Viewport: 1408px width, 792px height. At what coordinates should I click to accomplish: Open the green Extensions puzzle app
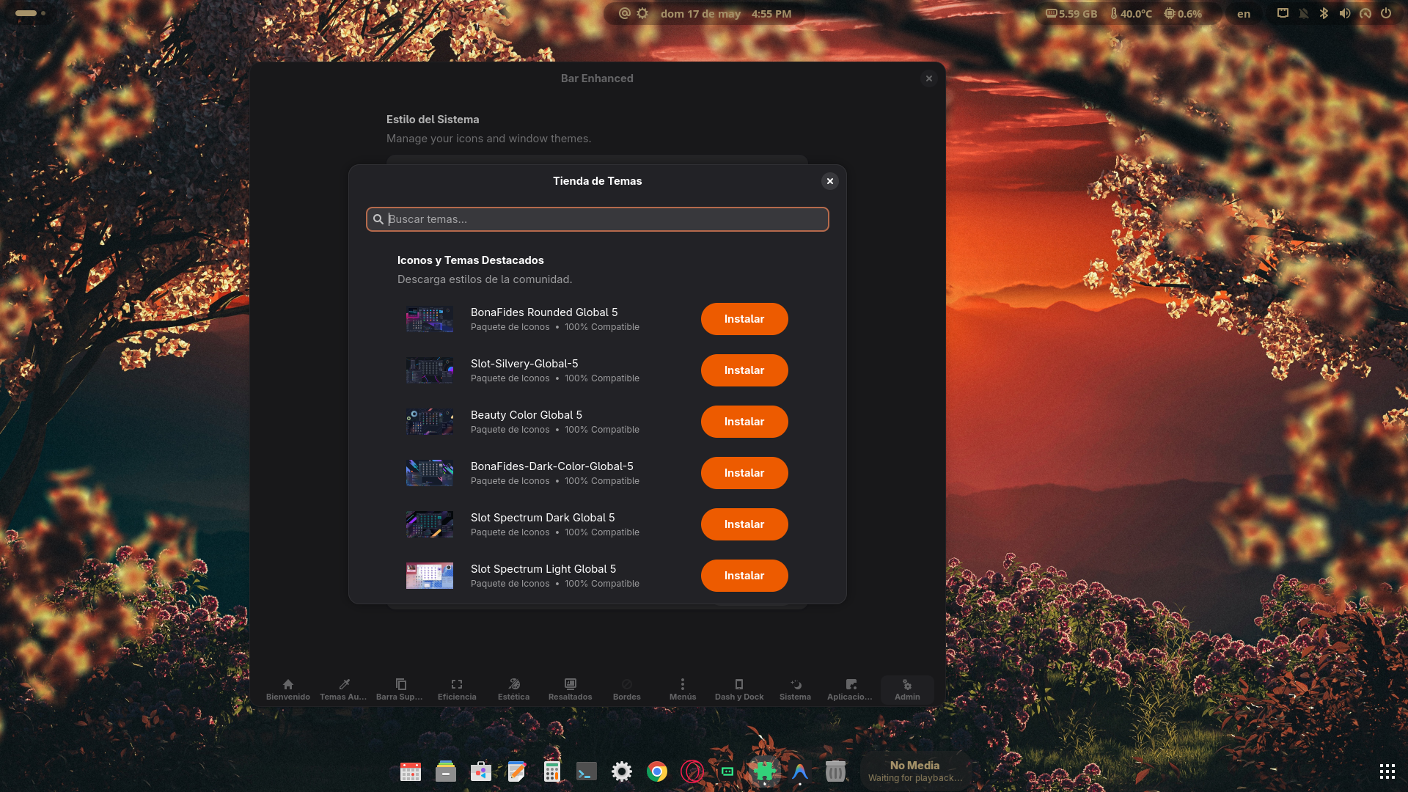pos(764,771)
